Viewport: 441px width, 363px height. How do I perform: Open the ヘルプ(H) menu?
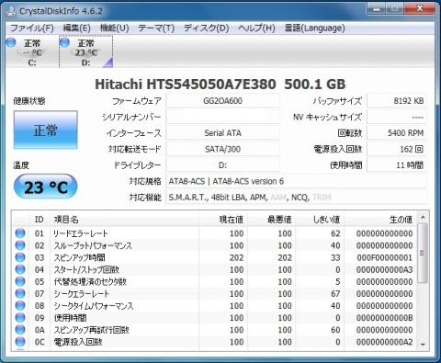tap(256, 28)
